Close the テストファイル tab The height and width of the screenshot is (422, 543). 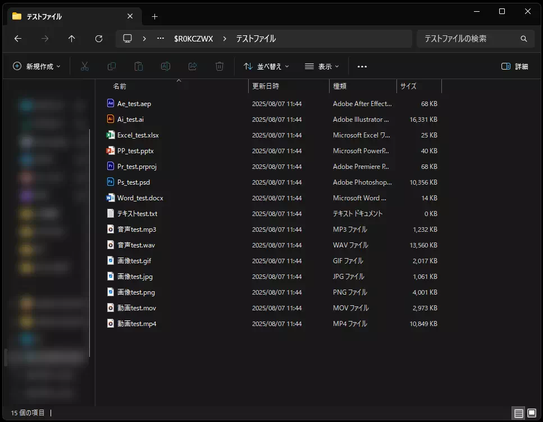click(130, 16)
